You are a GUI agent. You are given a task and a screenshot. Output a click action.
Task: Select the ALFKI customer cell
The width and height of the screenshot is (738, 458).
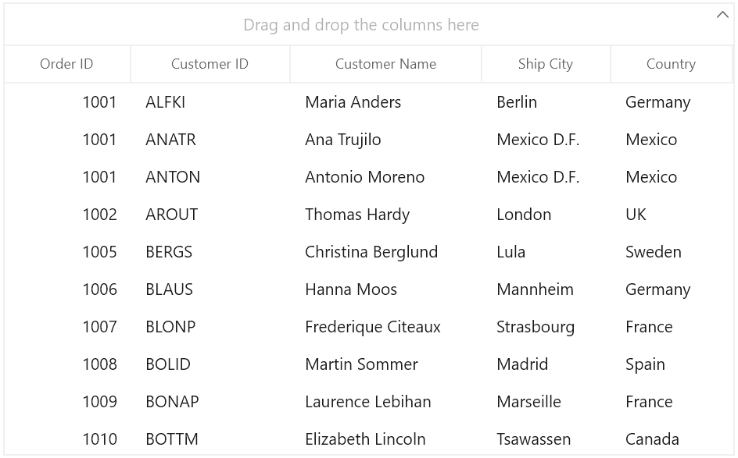(210, 102)
